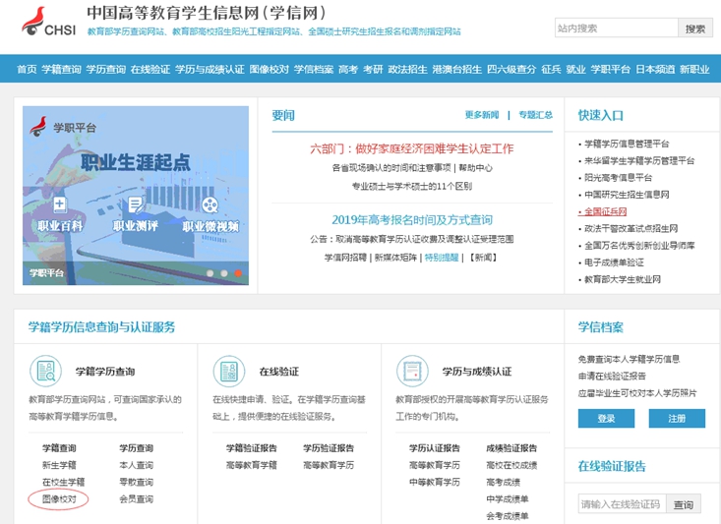Click the 搜索 search button
The image size is (721, 524).
pyautogui.click(x=694, y=29)
